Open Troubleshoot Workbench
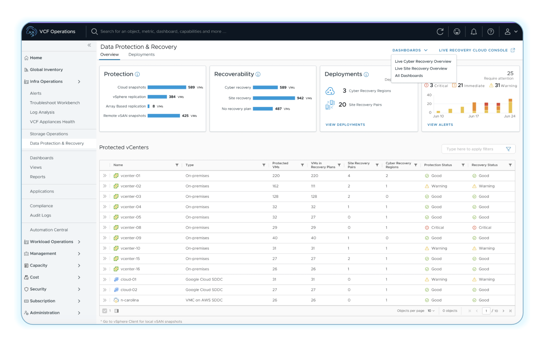The image size is (548, 344). click(x=55, y=103)
